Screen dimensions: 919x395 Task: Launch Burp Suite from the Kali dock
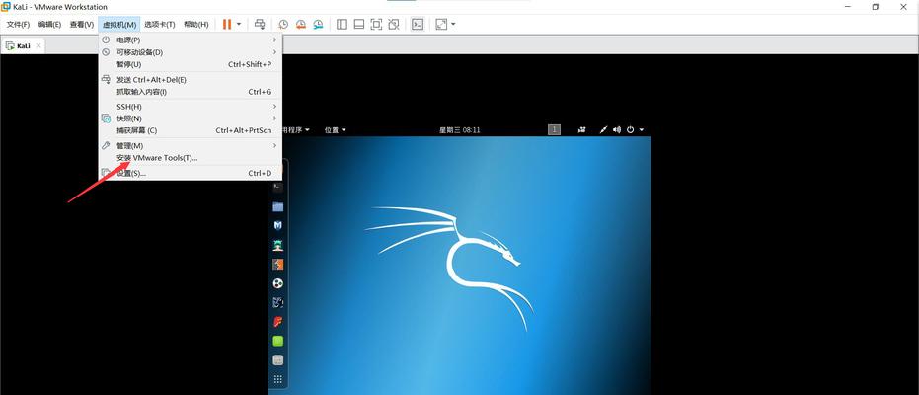tap(277, 265)
